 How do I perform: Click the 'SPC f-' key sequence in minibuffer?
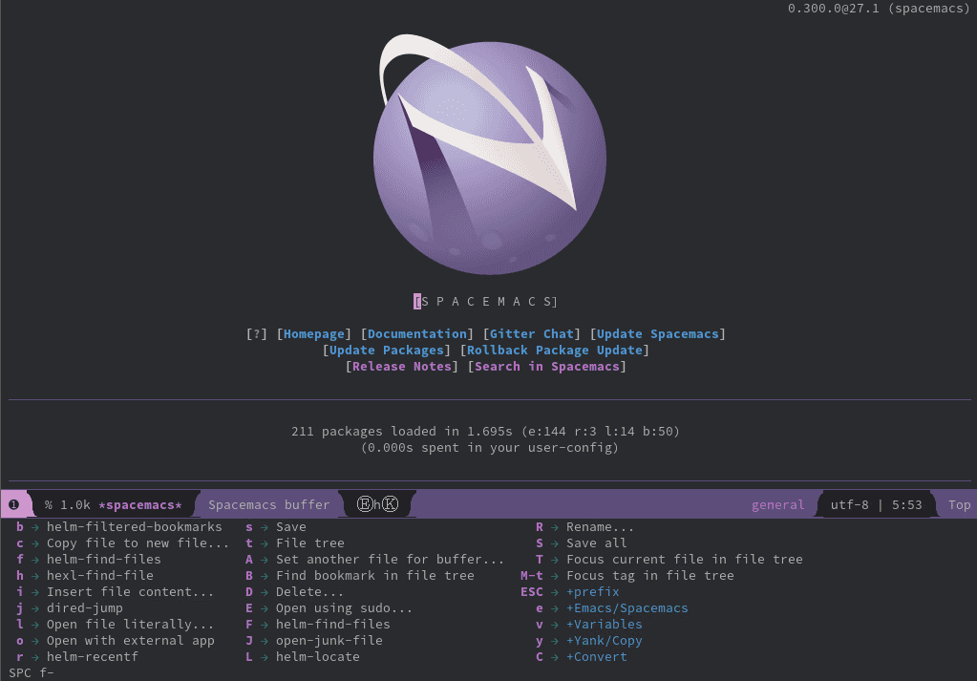coord(32,673)
